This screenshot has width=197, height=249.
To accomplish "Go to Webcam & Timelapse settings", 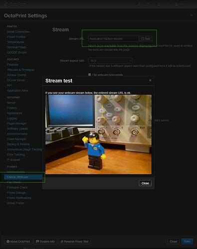I will (20, 70).
